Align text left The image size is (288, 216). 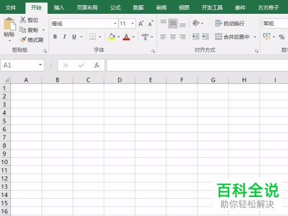tap(164, 36)
